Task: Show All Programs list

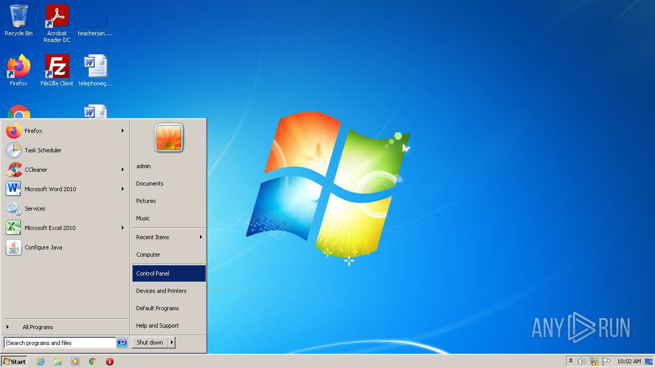Action: (65, 327)
